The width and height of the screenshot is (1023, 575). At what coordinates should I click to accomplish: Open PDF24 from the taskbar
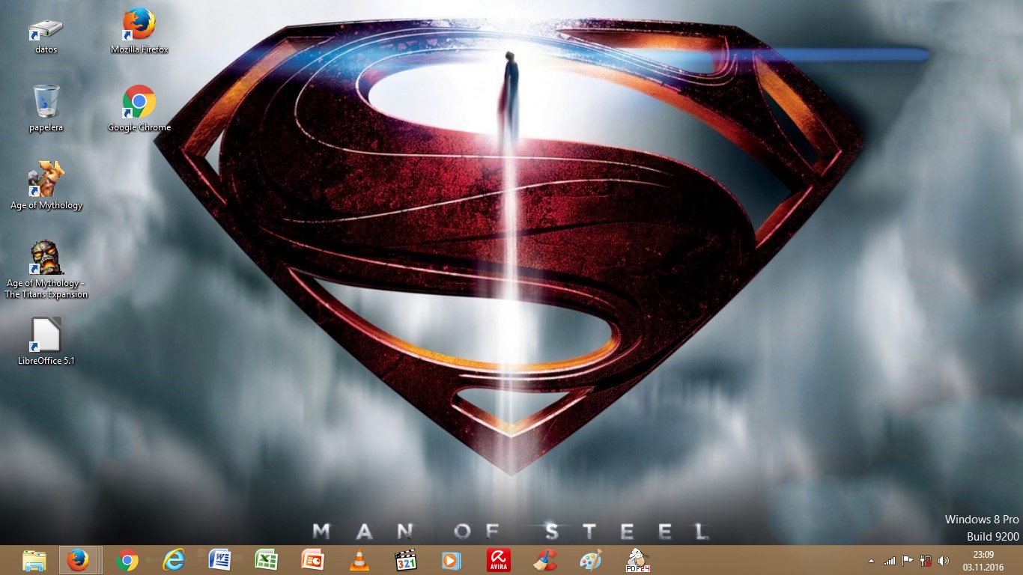pyautogui.click(x=637, y=560)
